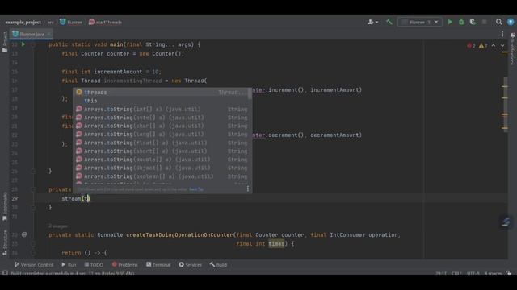Select Arrays.toString(byte[] a) suggestion
This screenshot has height=290, width=517.
tap(161, 118)
